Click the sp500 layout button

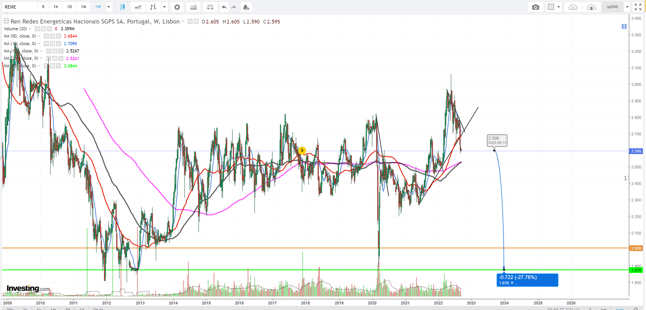coord(612,7)
